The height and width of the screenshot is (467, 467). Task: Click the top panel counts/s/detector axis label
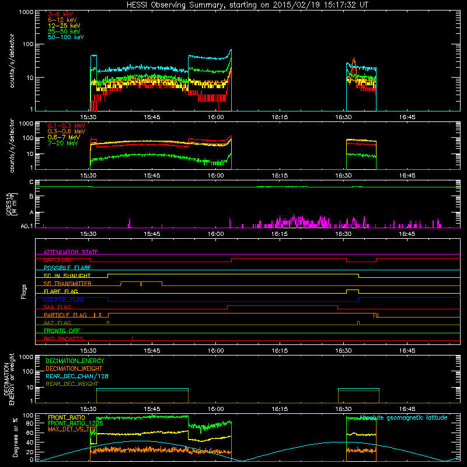pyautogui.click(x=12, y=61)
